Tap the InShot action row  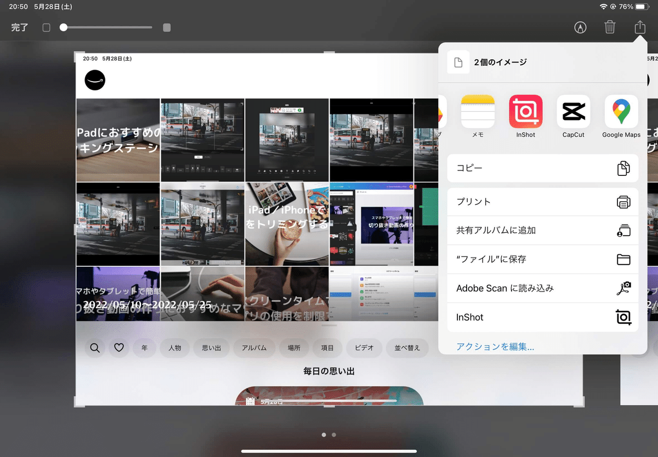[x=542, y=317]
